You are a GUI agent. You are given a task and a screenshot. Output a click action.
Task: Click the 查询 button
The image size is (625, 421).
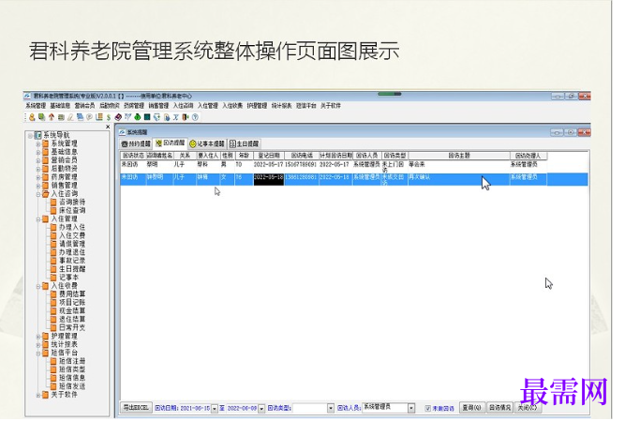click(x=472, y=408)
